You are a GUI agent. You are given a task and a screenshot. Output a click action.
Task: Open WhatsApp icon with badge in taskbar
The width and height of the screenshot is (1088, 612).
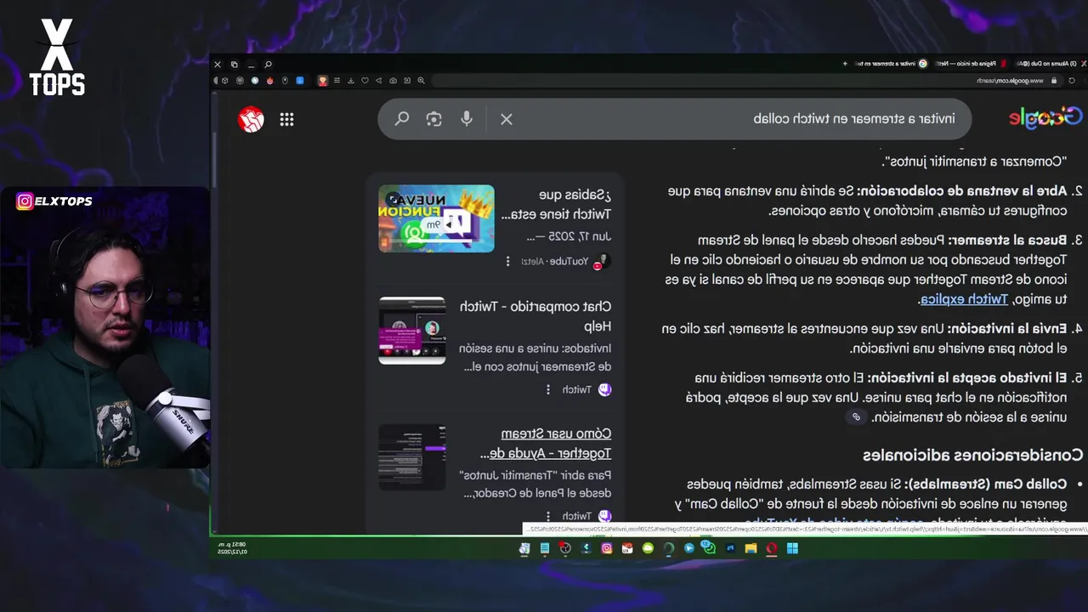[x=709, y=547]
